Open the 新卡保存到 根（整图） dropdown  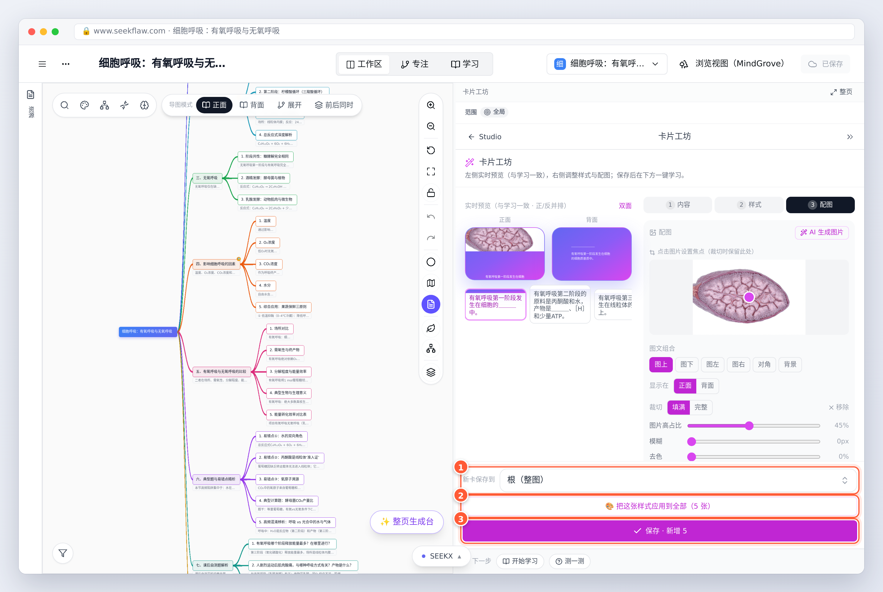678,480
